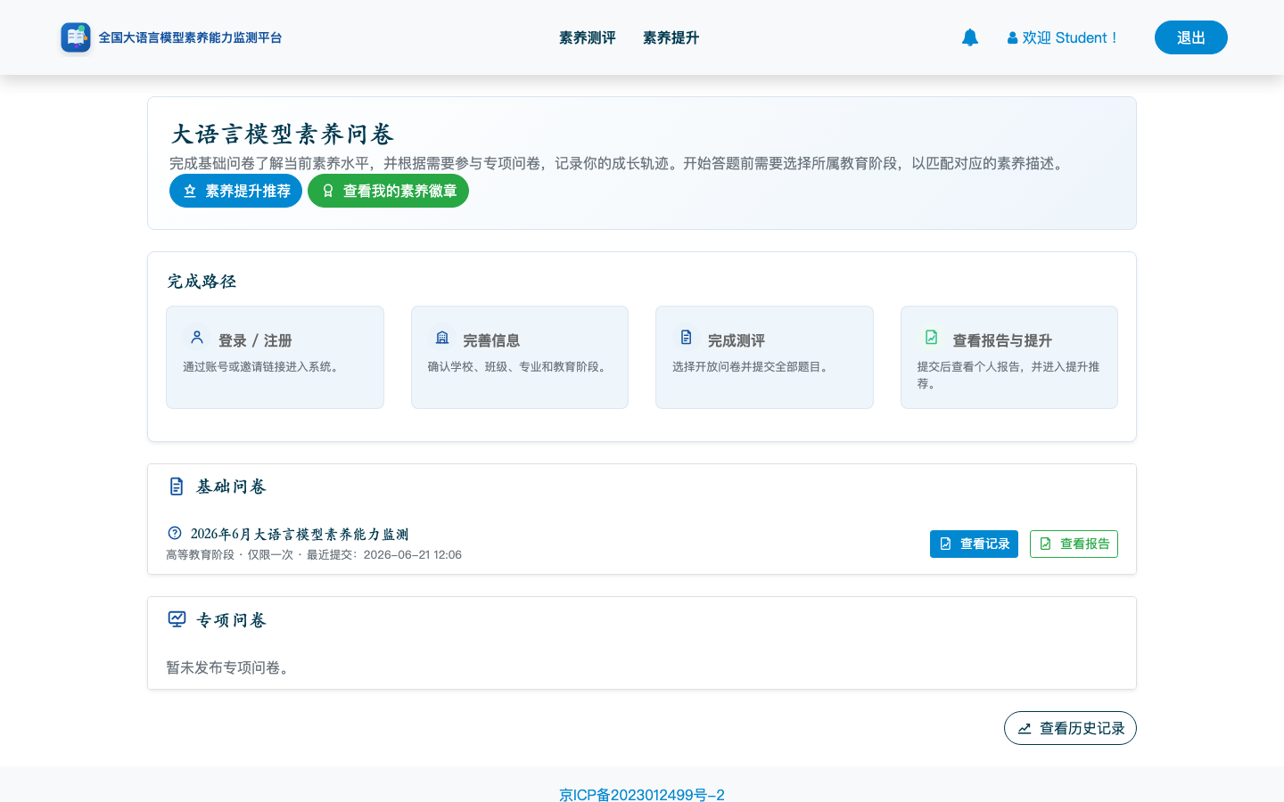Open the 素养提升 menu
Viewport: 1284px width, 802px height.
point(671,37)
